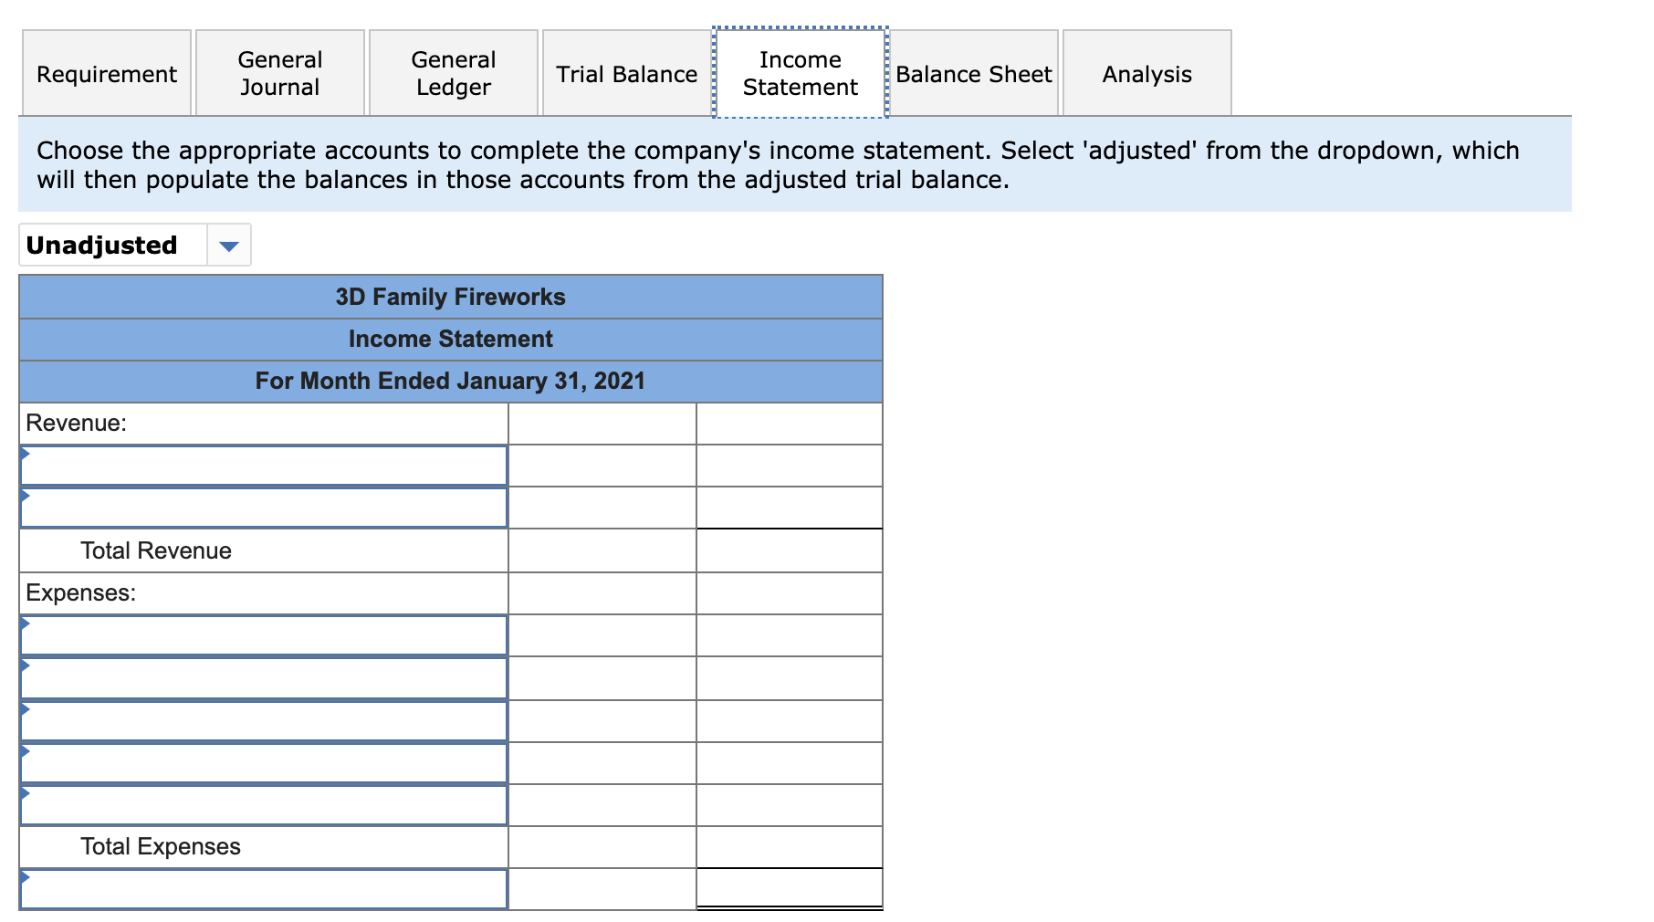Select the General Journal tab
Screen dimensions: 1654x922
[279, 73]
